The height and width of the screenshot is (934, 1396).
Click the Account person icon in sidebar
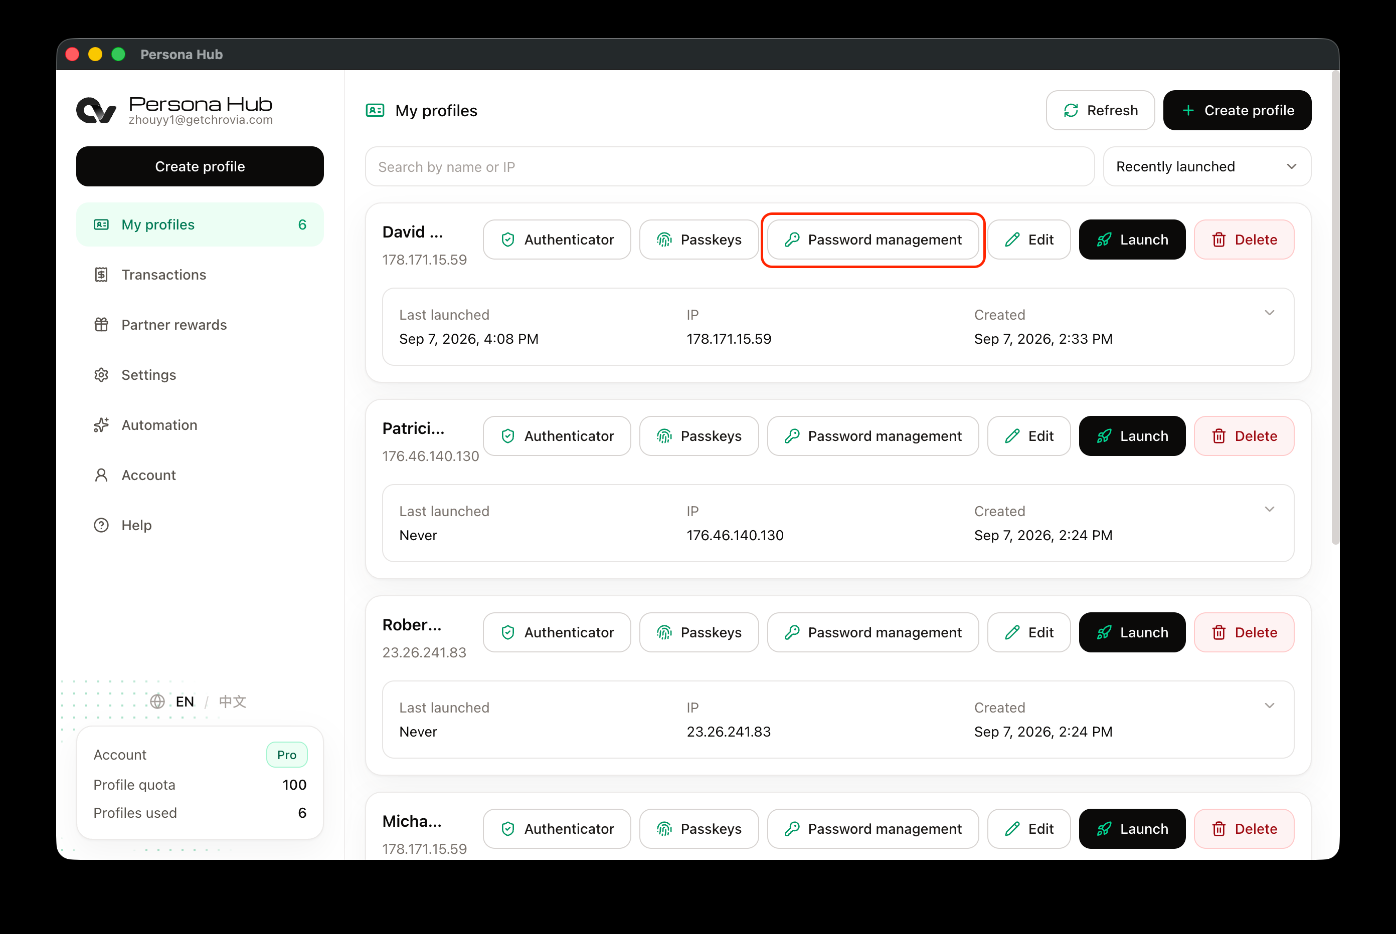[x=101, y=475]
